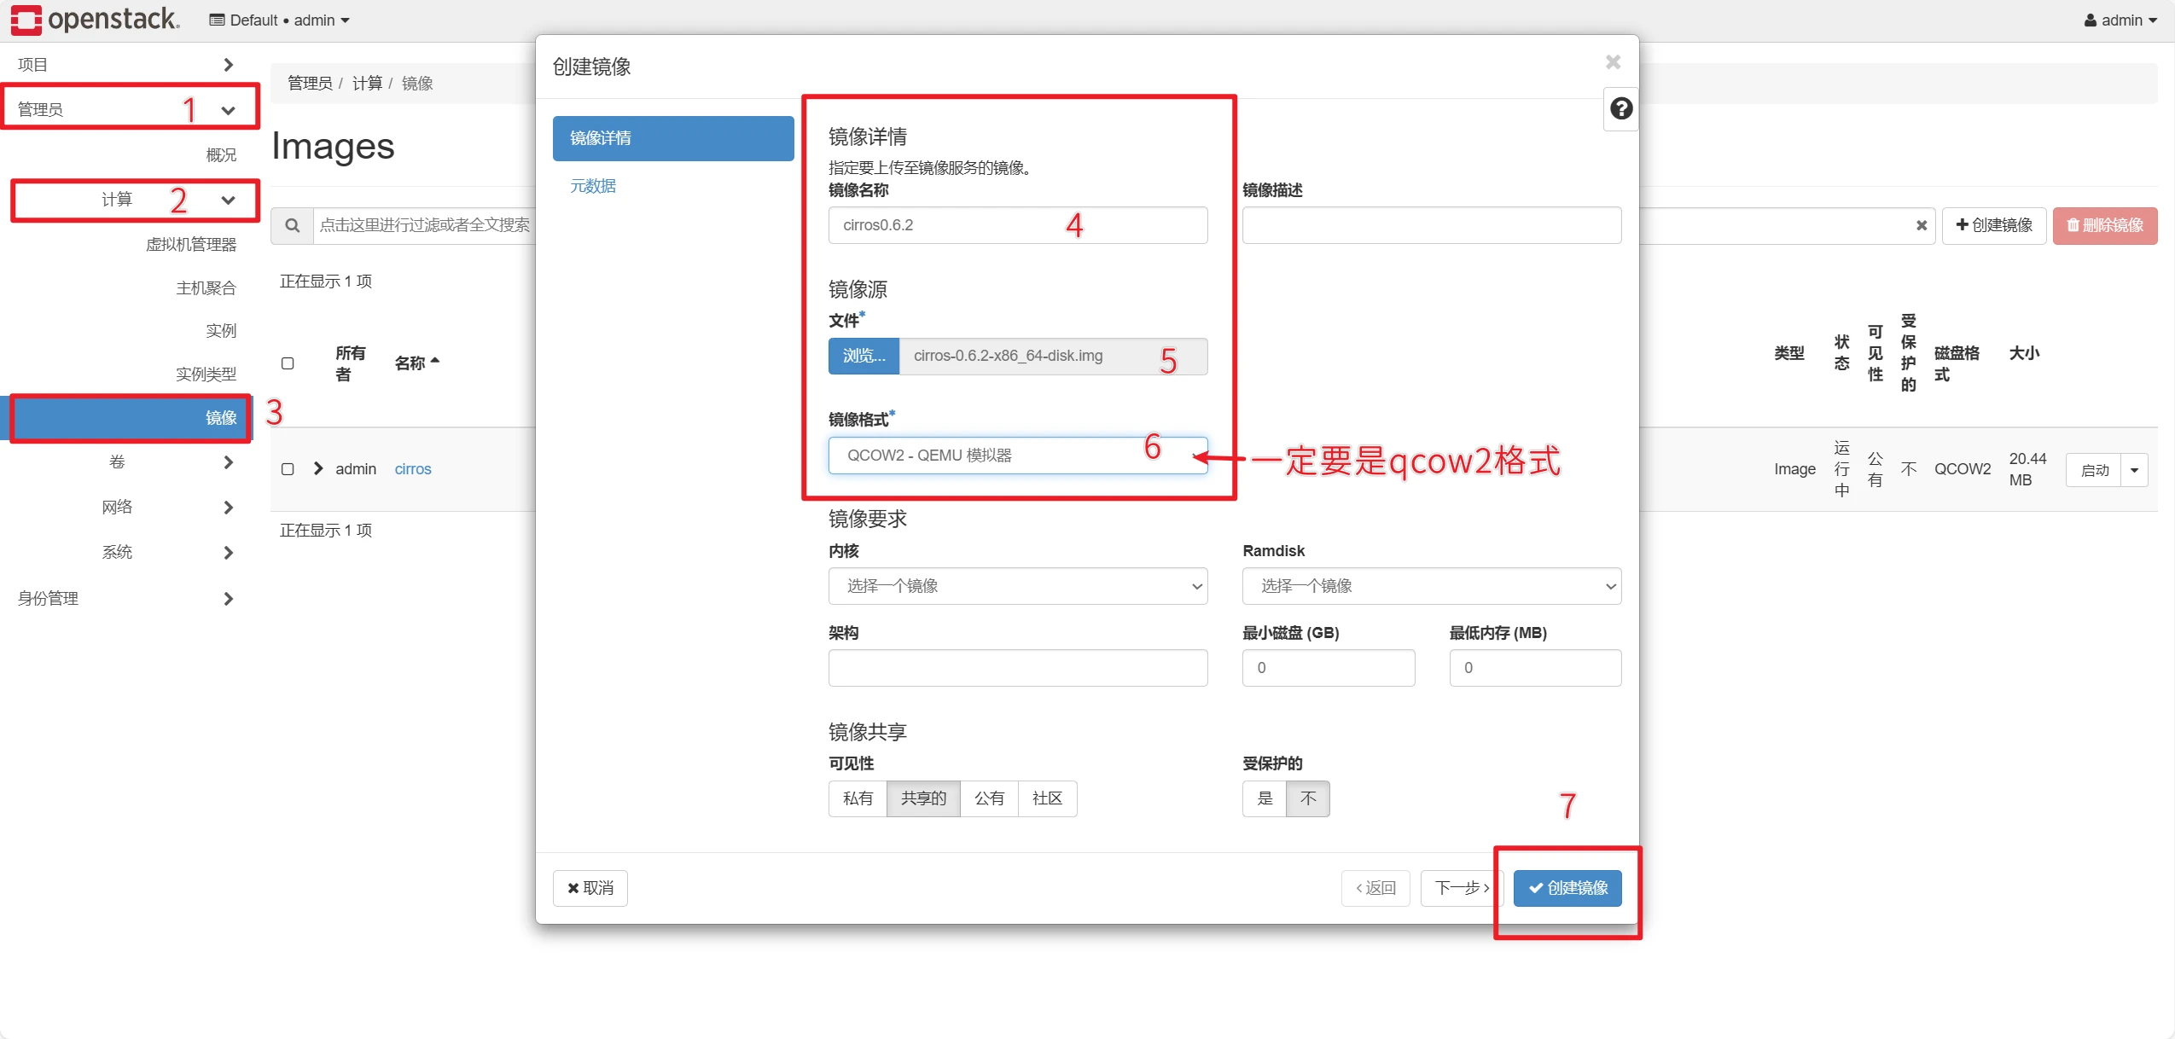This screenshot has width=2175, height=1039.
Task: Open the Ramdisk image dropdown
Action: pos(1430,586)
